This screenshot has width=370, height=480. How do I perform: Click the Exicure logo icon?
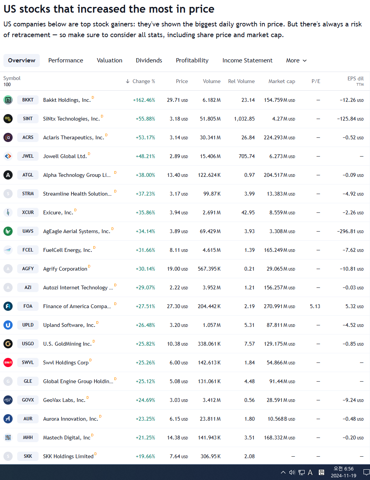[8, 212]
